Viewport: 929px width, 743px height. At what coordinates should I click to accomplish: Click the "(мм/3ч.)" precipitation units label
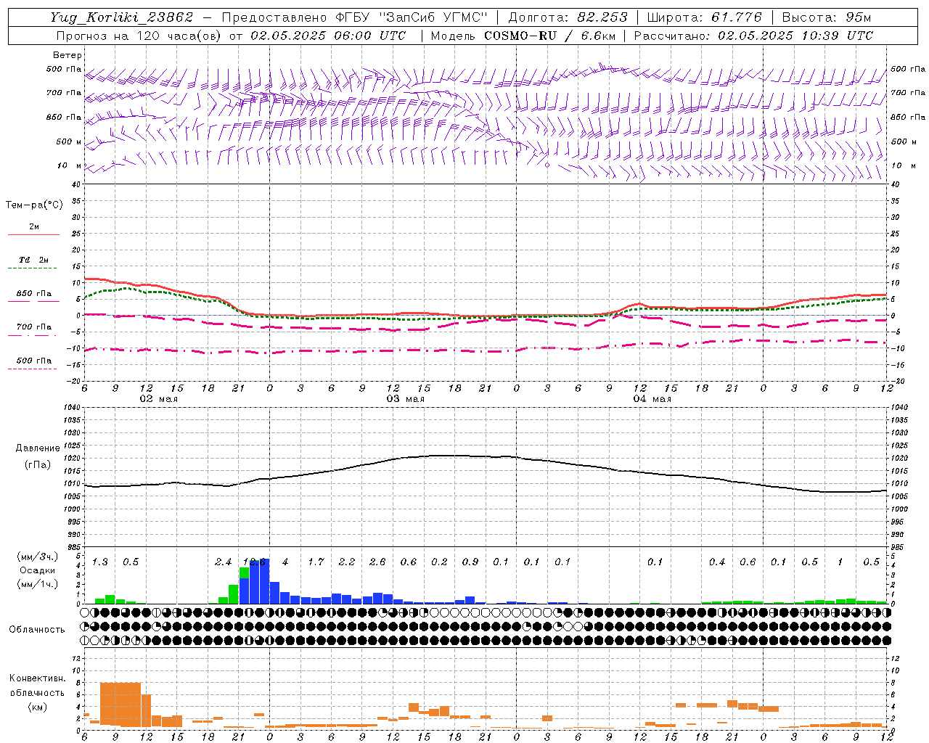[x=37, y=557]
